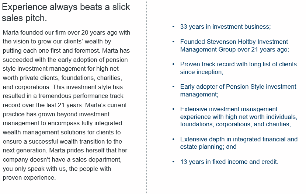Viewport: 306px width, 194px height.
Task: Click the bullet dot before "Proven track record"
Action: tap(173, 64)
